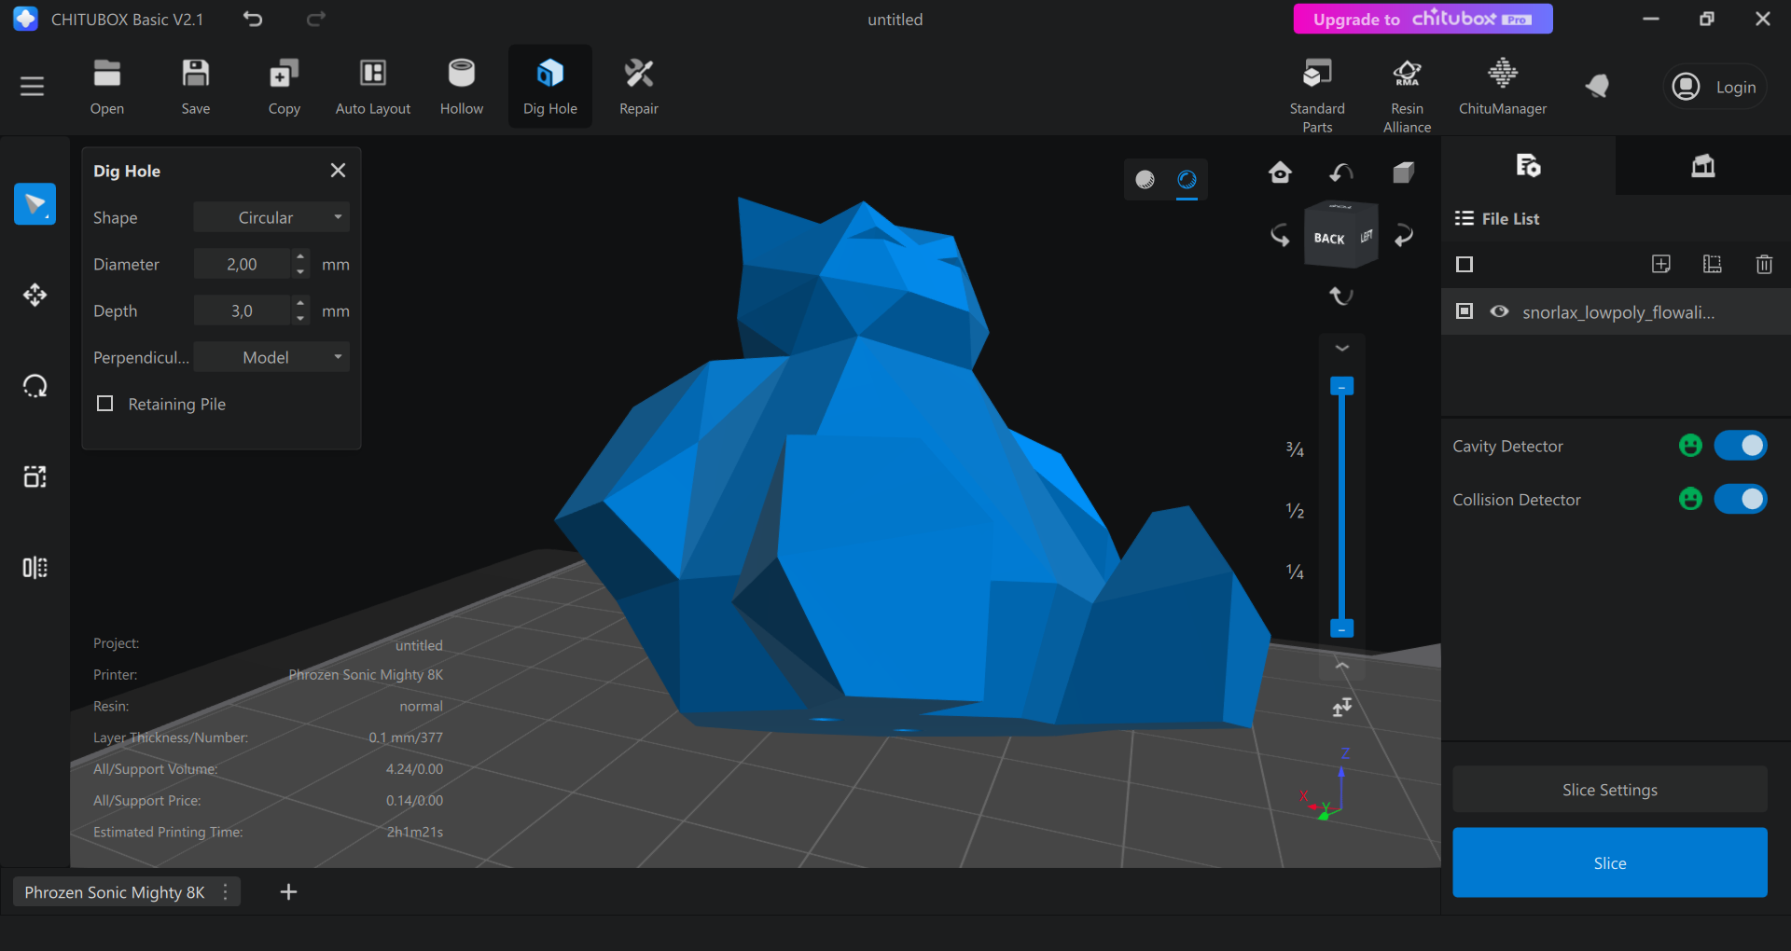Screen dimensions: 1791x951
Task: Reset view with the home icon
Action: (1280, 172)
